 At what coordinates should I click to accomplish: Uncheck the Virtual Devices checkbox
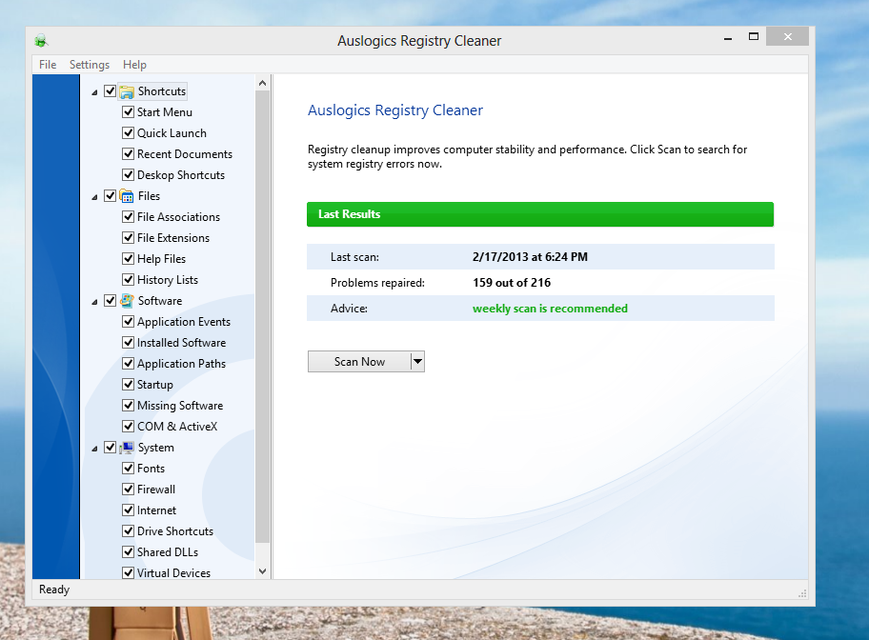[128, 573]
